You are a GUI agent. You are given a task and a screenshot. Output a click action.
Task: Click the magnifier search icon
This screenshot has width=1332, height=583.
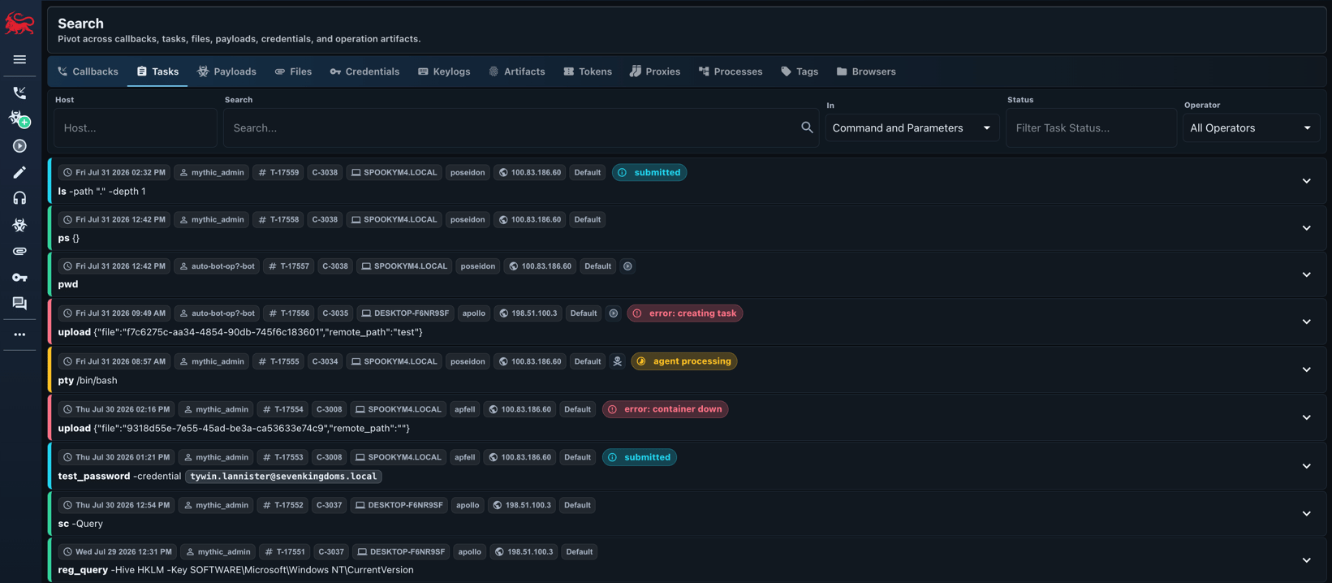pos(807,127)
